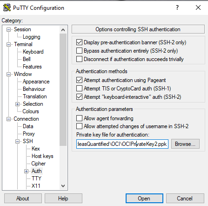
Task: Click the PuTTY icon in title bar
Action: [7, 7]
